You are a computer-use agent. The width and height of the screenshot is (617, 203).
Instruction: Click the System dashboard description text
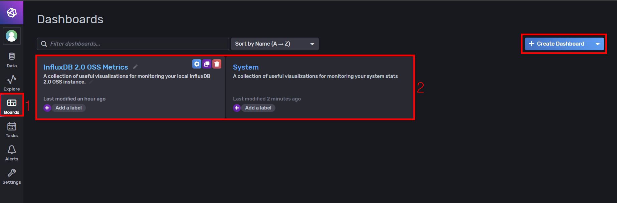316,76
